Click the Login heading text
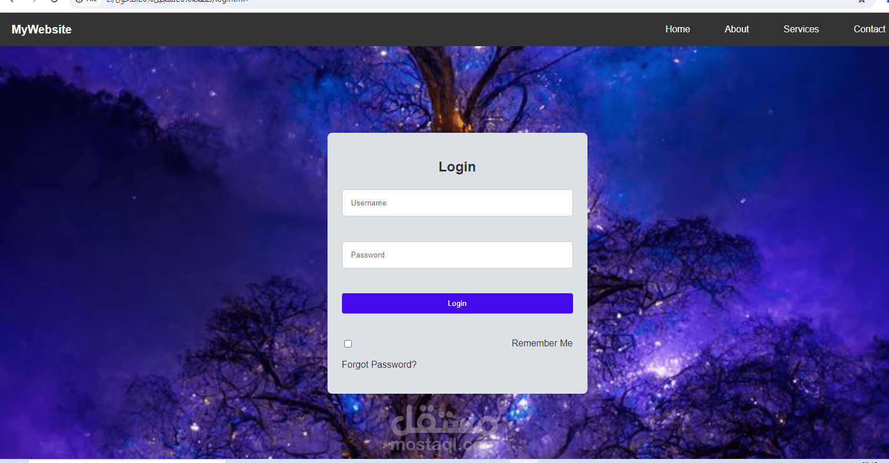 click(457, 167)
